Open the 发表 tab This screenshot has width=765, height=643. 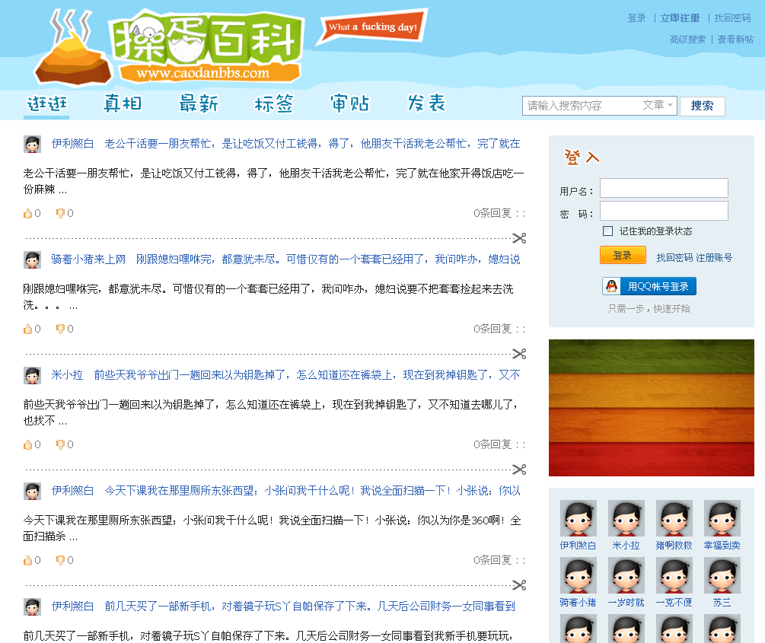point(426,104)
